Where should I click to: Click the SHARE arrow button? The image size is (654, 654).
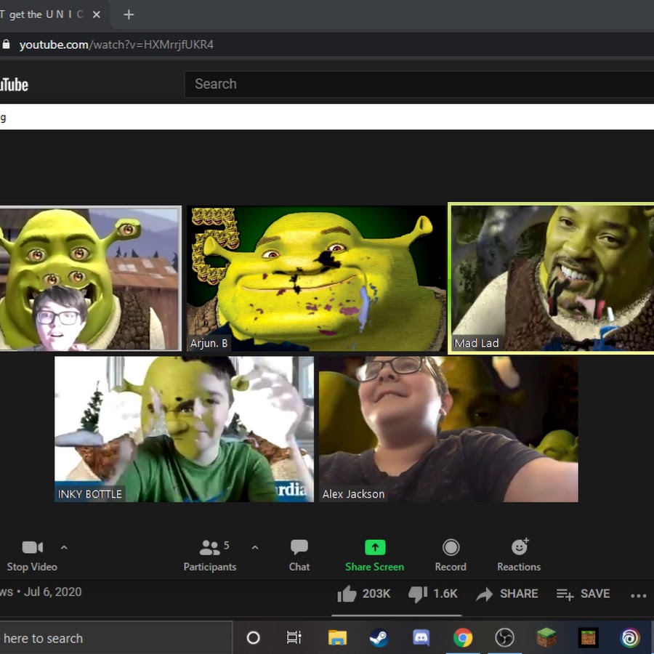(506, 594)
